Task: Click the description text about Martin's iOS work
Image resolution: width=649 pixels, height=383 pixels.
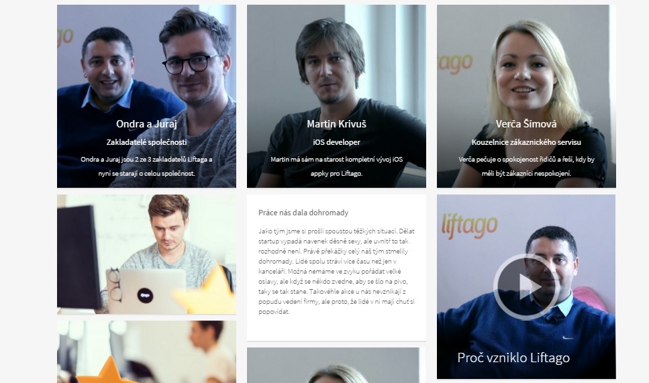Action: [336, 166]
